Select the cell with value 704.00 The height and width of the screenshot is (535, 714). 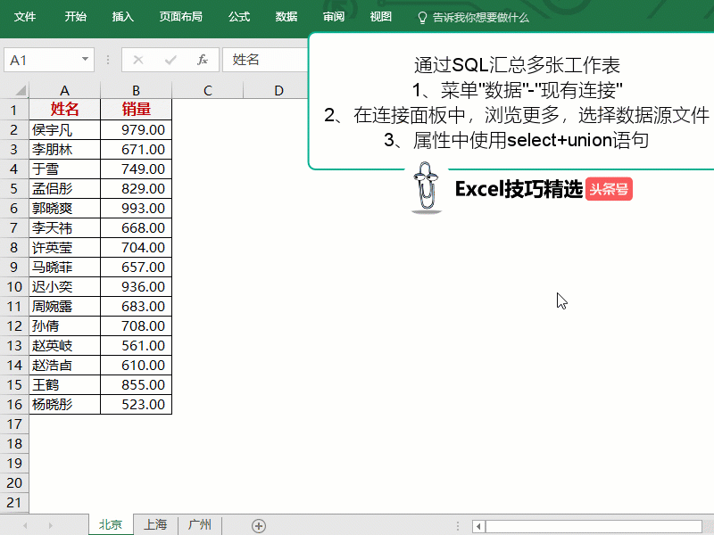click(x=137, y=248)
